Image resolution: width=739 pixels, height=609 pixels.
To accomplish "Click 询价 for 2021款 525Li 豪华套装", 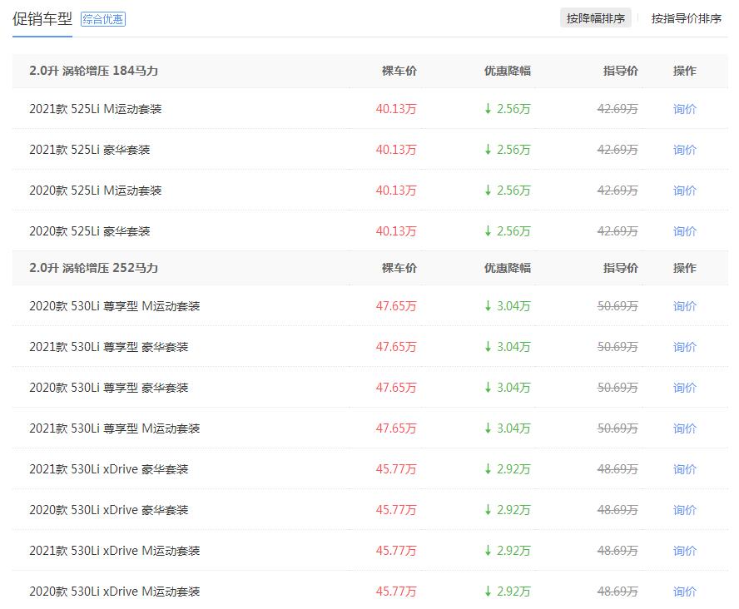I will tap(684, 150).
